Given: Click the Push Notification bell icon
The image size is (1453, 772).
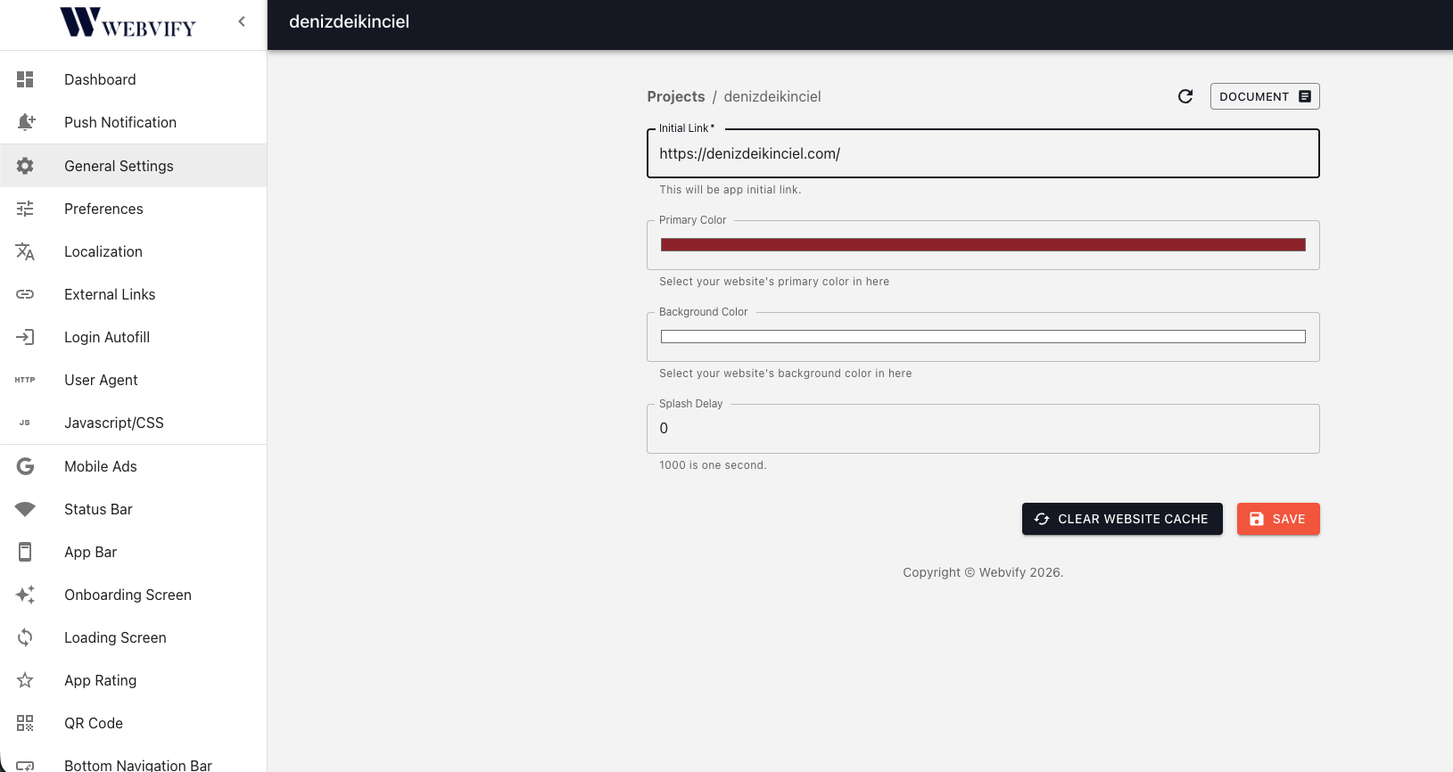Looking at the screenshot, I should click(25, 122).
